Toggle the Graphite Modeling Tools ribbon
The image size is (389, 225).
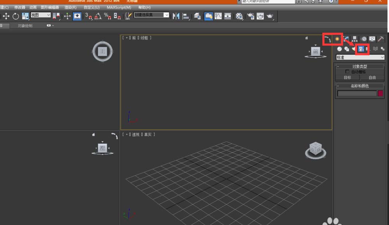209,16
